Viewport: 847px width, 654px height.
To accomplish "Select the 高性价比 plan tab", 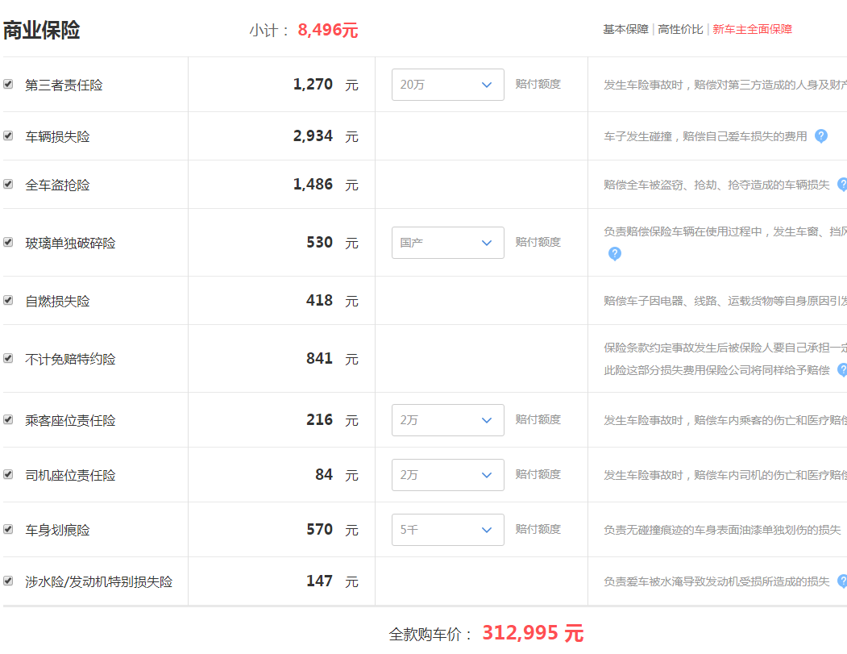I will 681,29.
